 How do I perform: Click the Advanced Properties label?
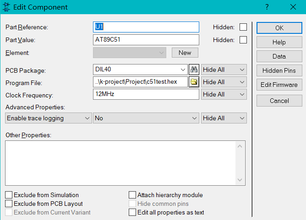[x=35, y=107]
